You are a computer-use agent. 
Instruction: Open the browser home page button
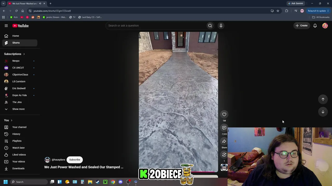tap(23, 11)
